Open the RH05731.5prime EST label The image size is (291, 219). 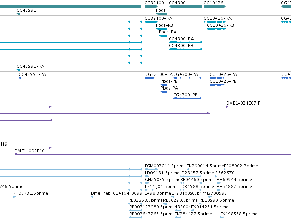tap(30, 193)
